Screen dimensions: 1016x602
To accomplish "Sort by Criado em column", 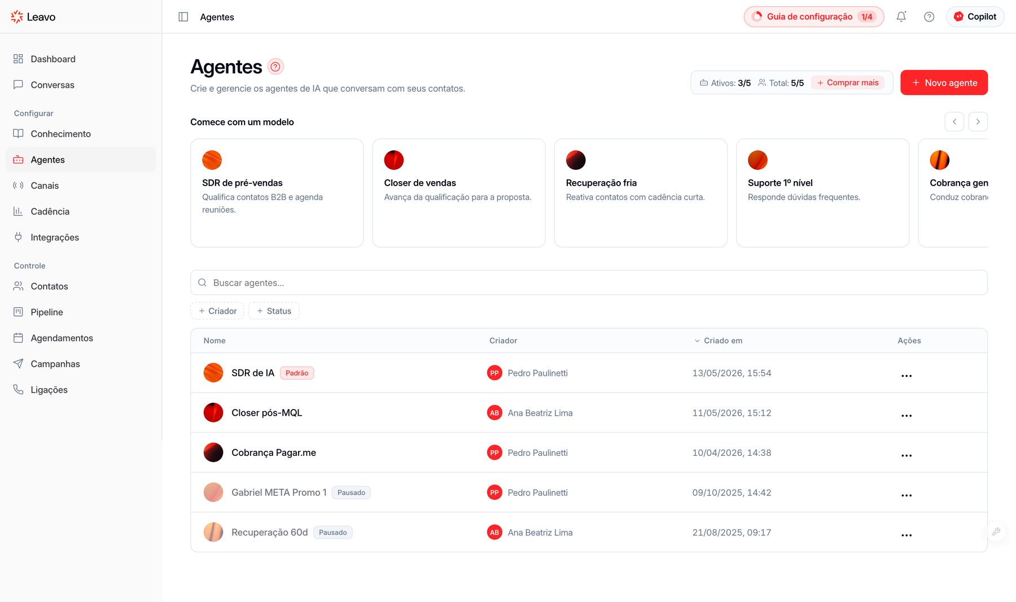I will [718, 341].
